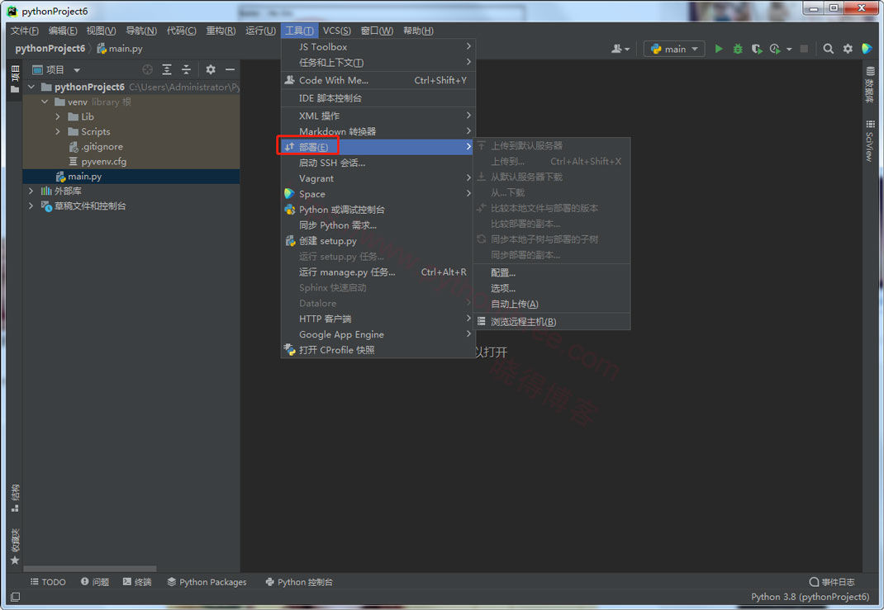Expand the Lib folder
The width and height of the screenshot is (884, 610).
pos(58,116)
